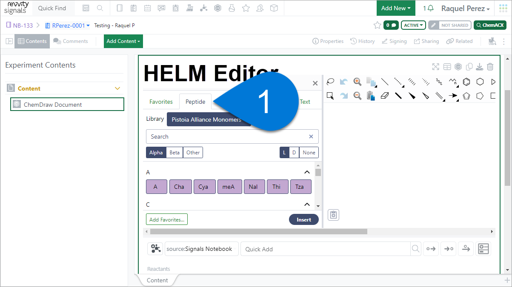Image resolution: width=512 pixels, height=287 pixels.
Task: Select the Lasso selection tool
Action: pyautogui.click(x=330, y=82)
